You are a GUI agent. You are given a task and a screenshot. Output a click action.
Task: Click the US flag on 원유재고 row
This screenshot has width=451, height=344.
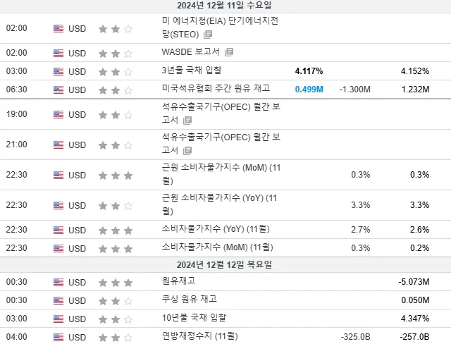pos(58,283)
